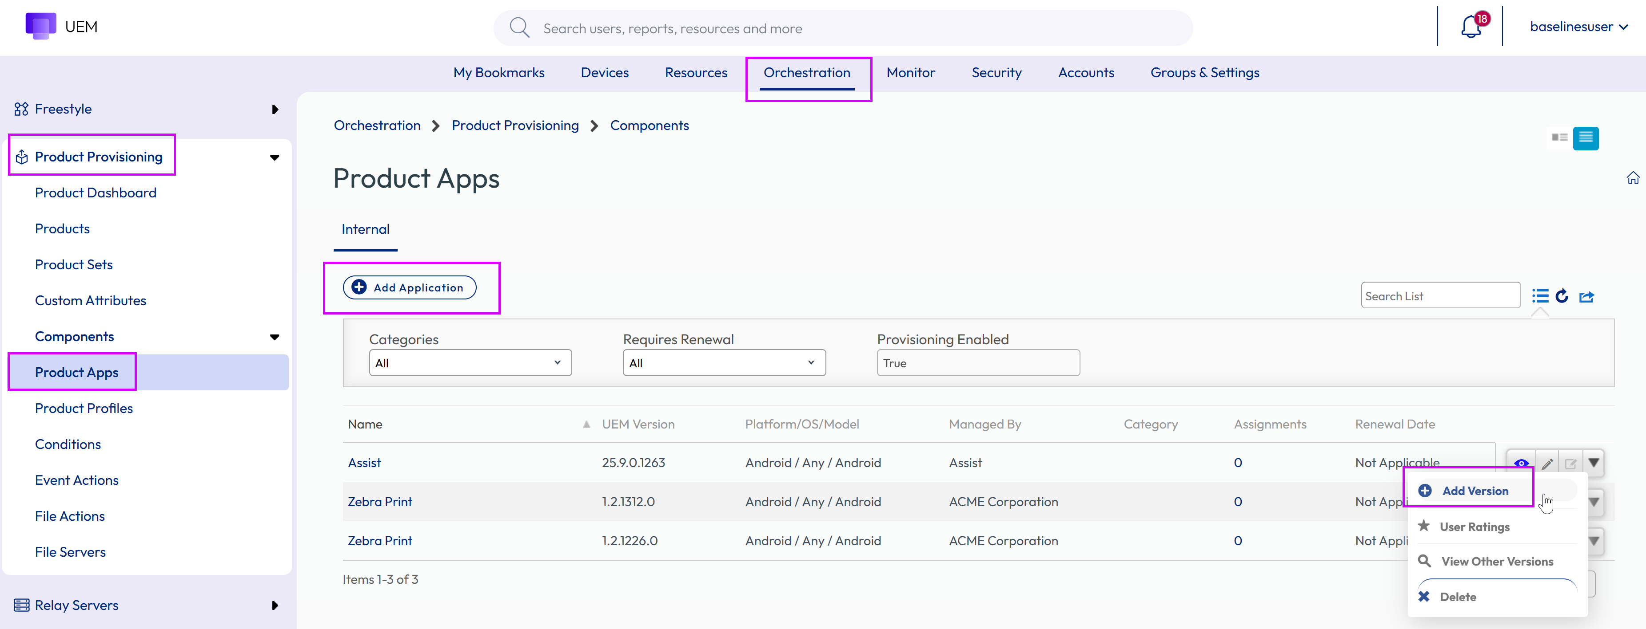1646x629 pixels.
Task: Switch to the summary list view icon
Action: coord(1559,138)
